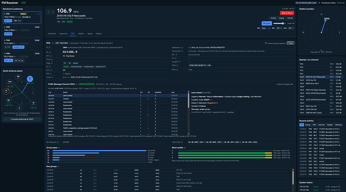The width and height of the screenshot is (346, 192).
Task: Click the info icon next to PTYN field
Action: [x=52, y=59]
